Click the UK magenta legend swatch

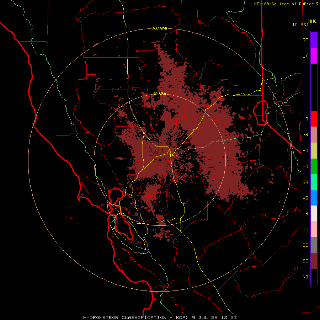[314, 56]
